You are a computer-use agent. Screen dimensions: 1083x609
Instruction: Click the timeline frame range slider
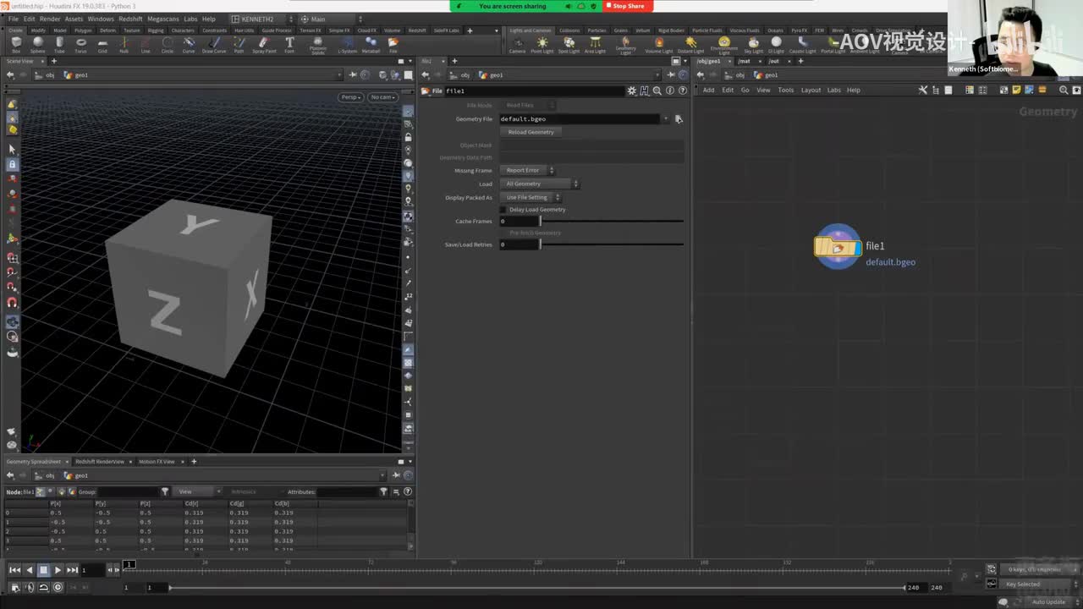coord(537,588)
